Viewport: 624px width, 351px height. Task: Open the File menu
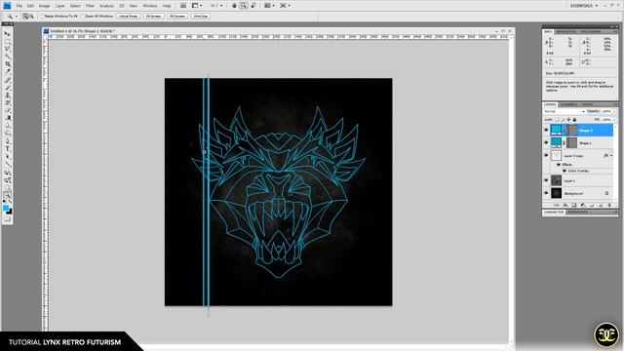19,6
